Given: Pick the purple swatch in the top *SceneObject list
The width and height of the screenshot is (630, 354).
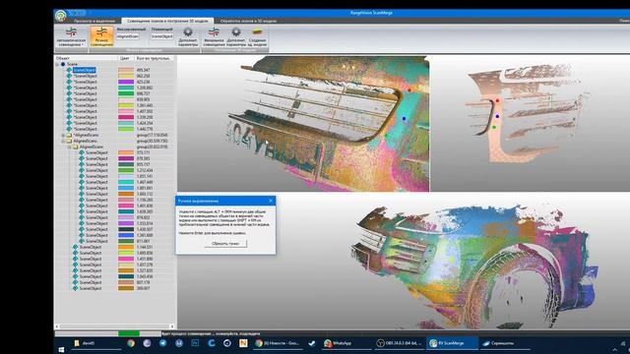Looking at the screenshot, I should [126, 82].
